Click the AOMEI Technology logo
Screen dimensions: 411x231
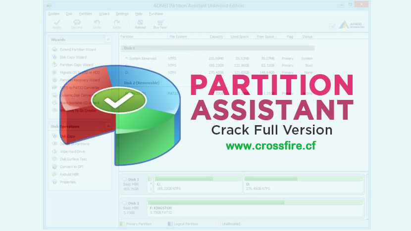352,25
